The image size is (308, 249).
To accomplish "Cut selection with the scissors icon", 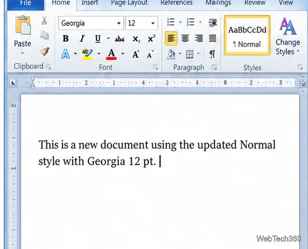I will coord(44,20).
